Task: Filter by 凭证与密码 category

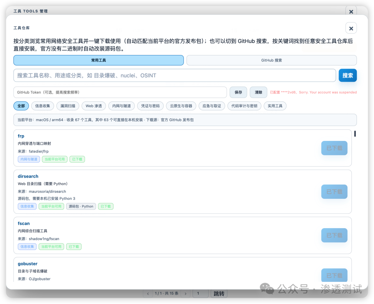Action: [150, 106]
